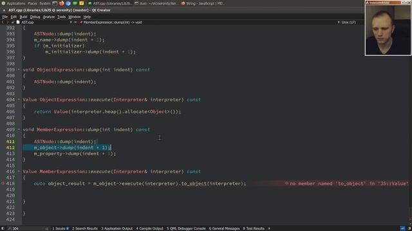The image size is (412, 231).
Task: Open the Debug menu
Action: [35, 17]
